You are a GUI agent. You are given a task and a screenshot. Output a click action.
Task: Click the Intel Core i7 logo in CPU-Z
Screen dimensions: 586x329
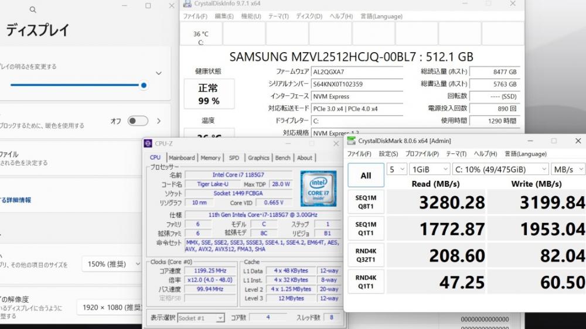pos(318,189)
